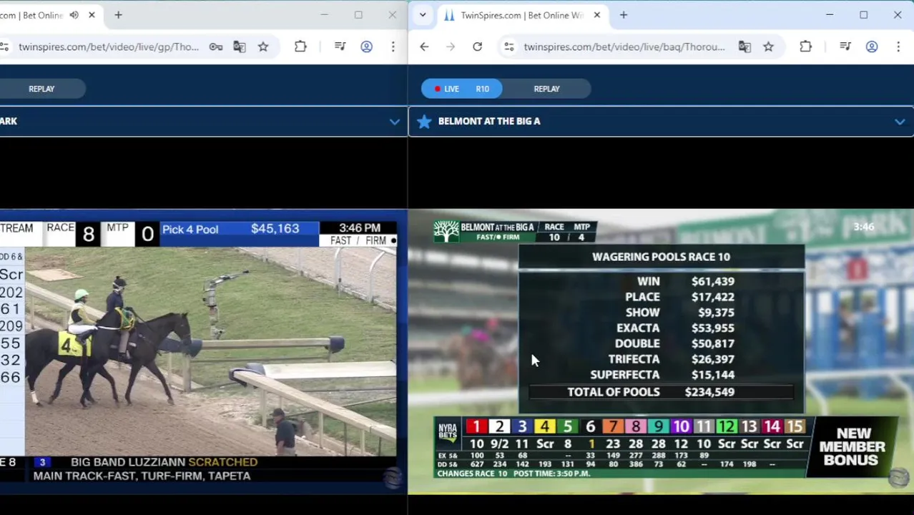Close the left window's Bet Online tab

(92, 15)
